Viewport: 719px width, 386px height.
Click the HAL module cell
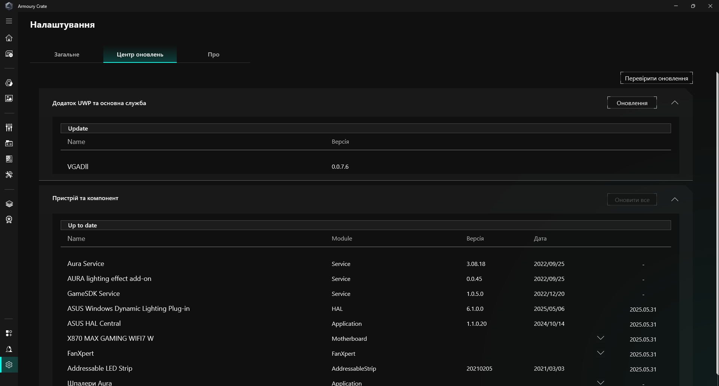337,309
